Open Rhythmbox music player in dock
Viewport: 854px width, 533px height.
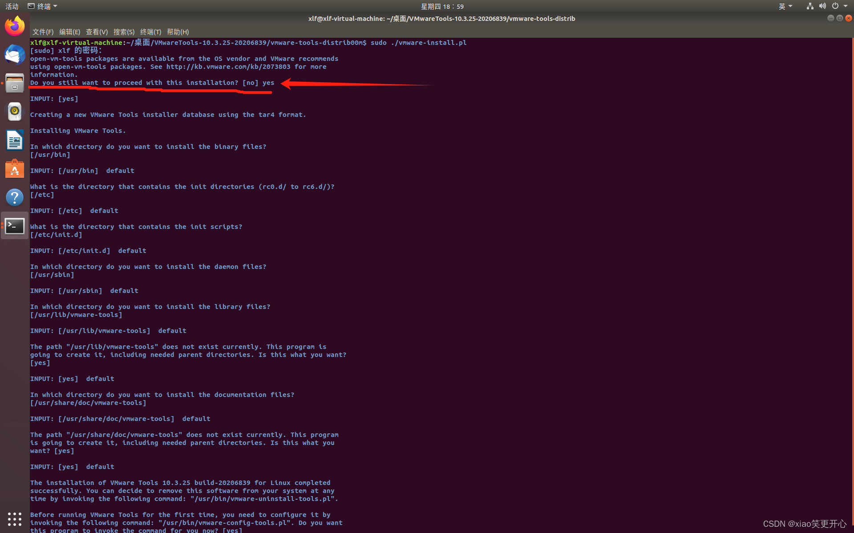(x=15, y=112)
